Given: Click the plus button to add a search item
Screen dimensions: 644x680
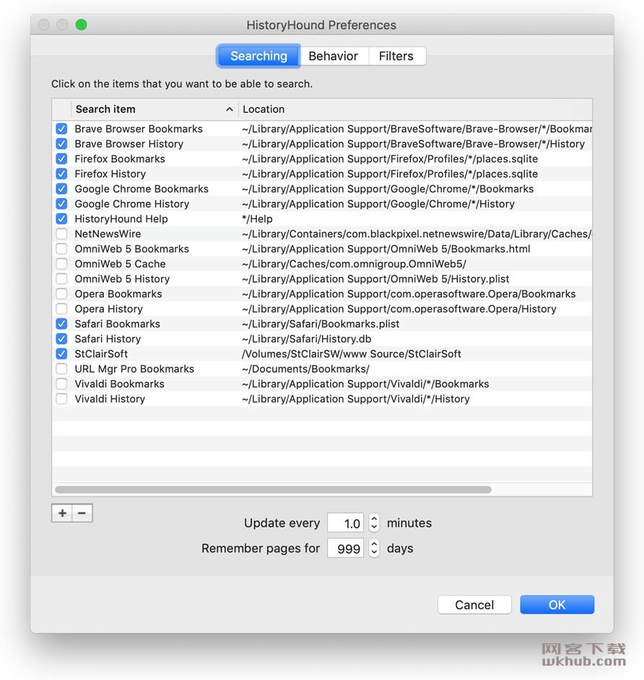Looking at the screenshot, I should click(62, 513).
